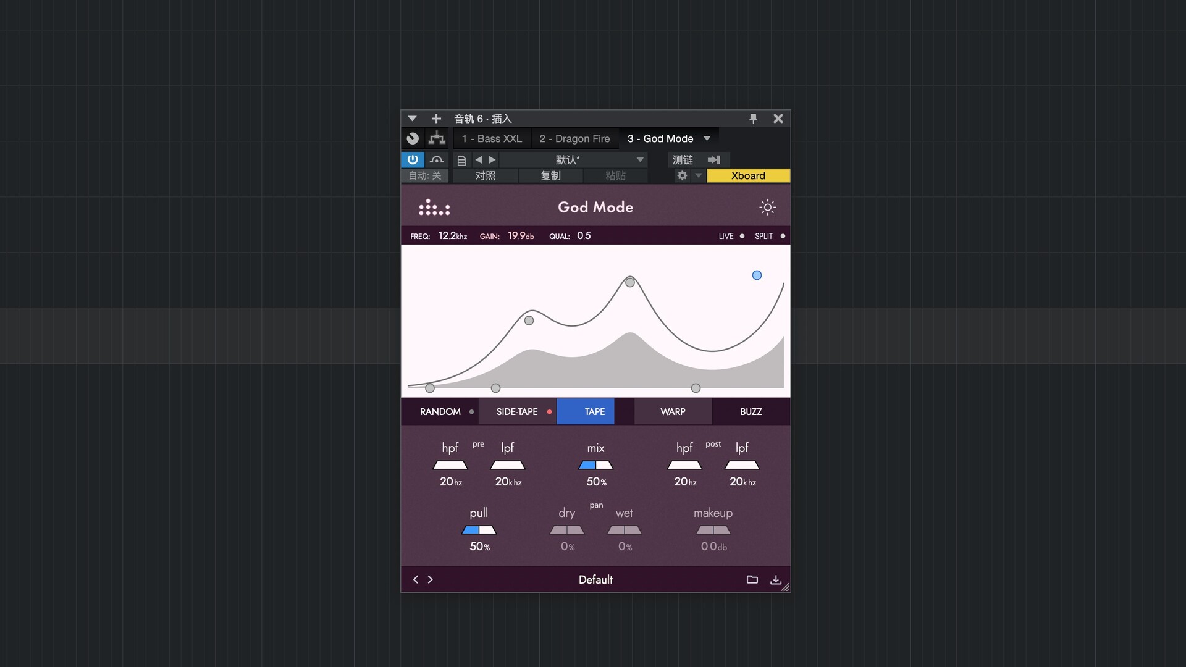This screenshot has height=667, width=1186.
Task: Expand the insert window top-left menu arrow
Action: tap(412, 119)
